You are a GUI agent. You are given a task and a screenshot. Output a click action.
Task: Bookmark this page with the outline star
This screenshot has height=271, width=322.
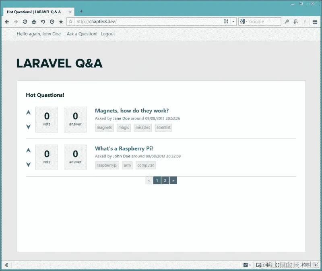point(71,22)
